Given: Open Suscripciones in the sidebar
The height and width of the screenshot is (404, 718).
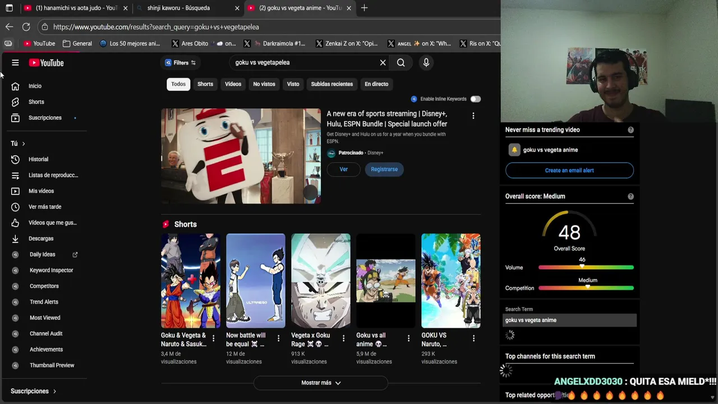Looking at the screenshot, I should pyautogui.click(x=45, y=118).
